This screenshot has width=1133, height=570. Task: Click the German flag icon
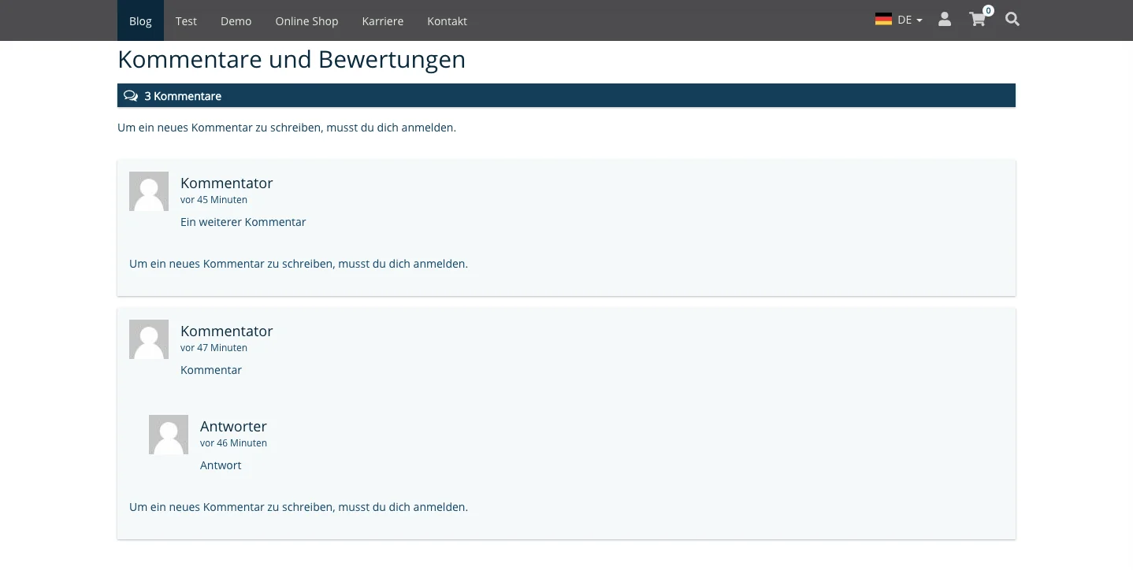coord(882,19)
